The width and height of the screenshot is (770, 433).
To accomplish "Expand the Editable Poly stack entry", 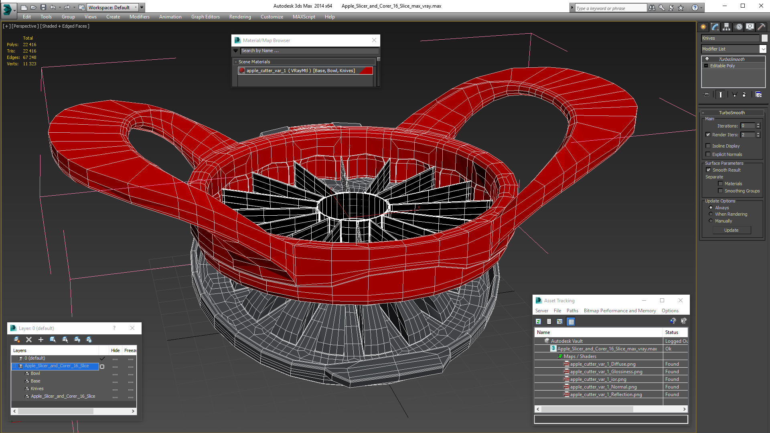I will tap(706, 66).
